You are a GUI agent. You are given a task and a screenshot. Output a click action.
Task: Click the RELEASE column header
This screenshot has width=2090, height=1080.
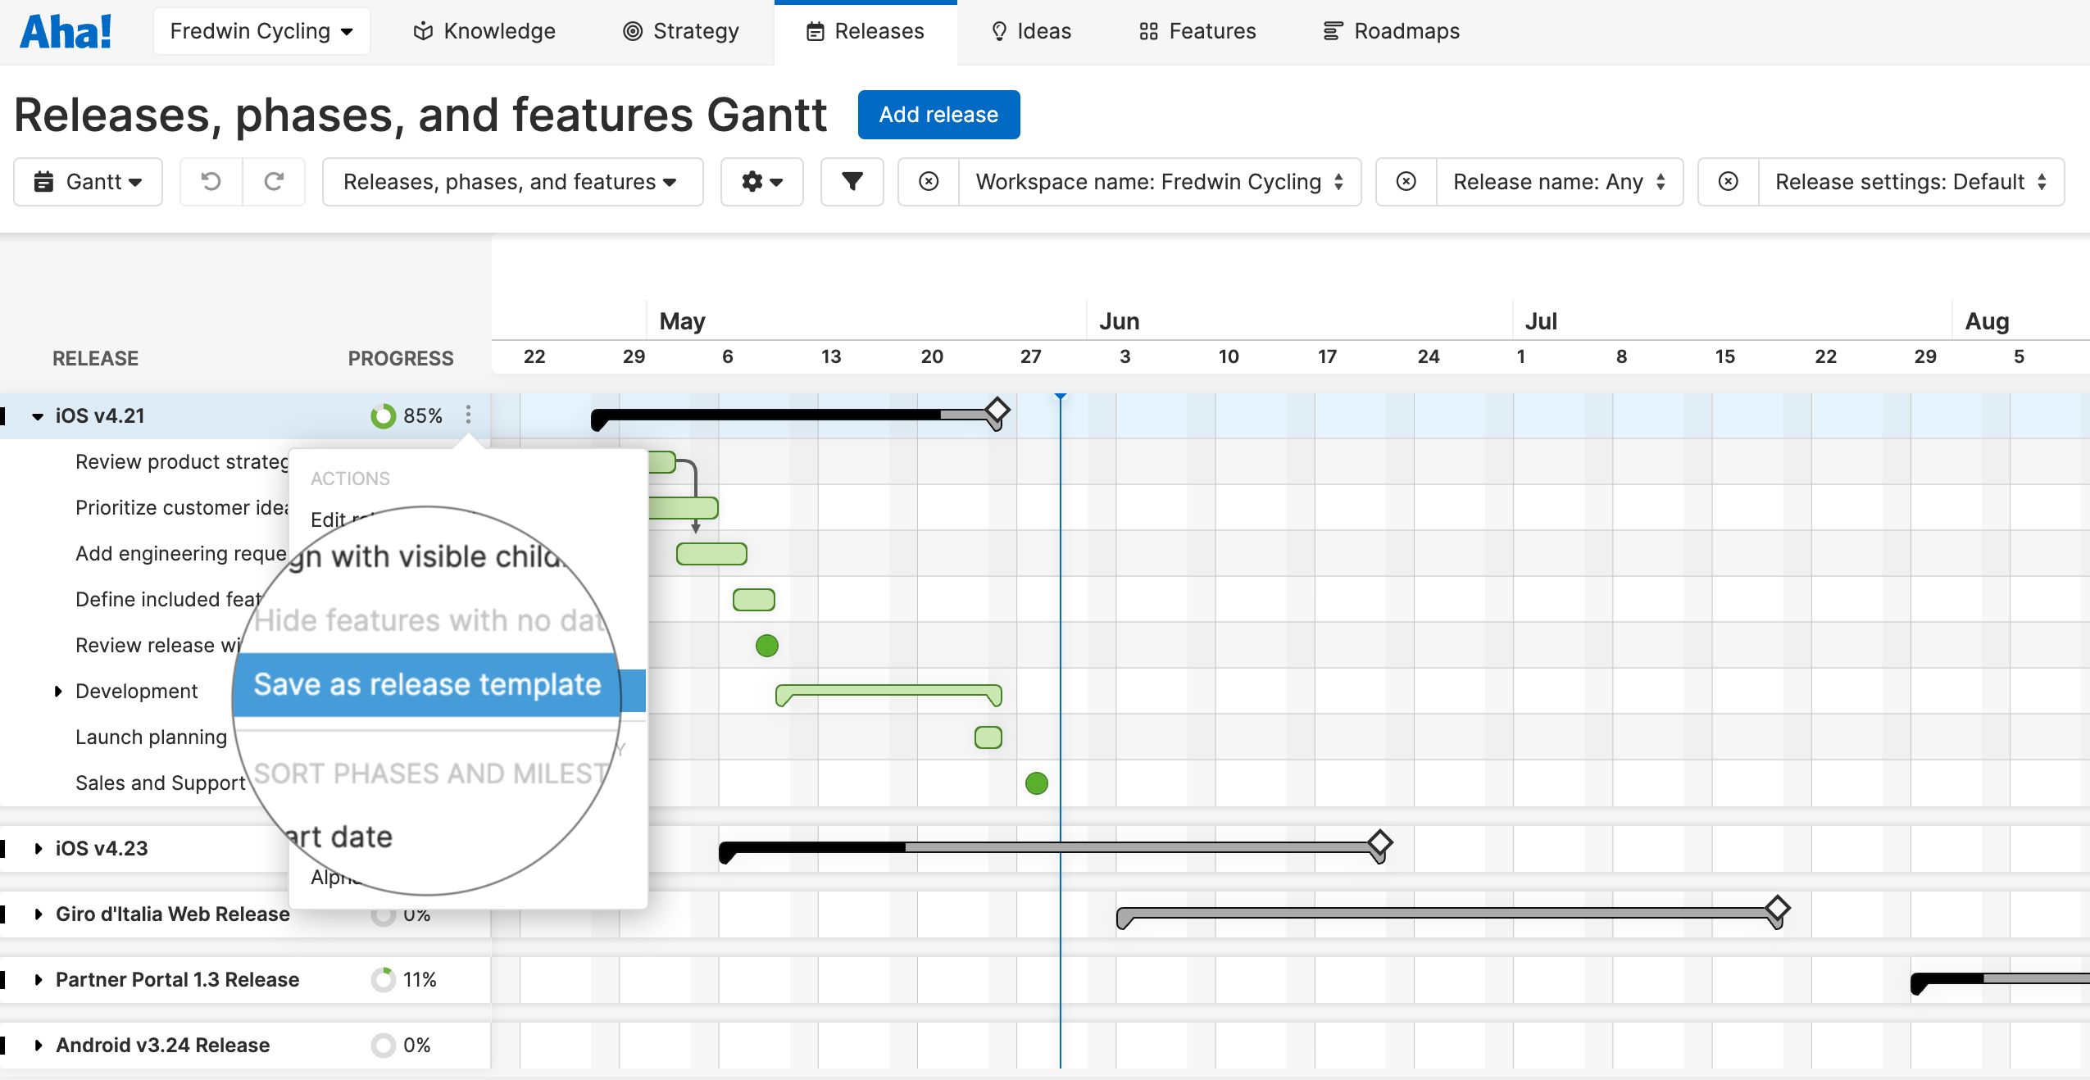(x=95, y=359)
